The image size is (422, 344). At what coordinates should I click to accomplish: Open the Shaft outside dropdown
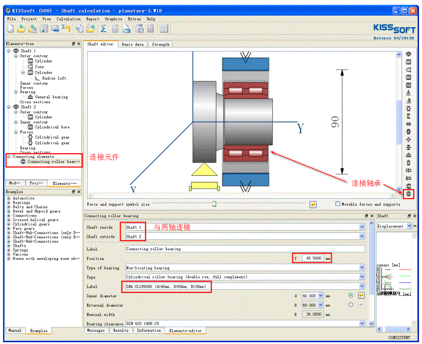click(x=362, y=237)
